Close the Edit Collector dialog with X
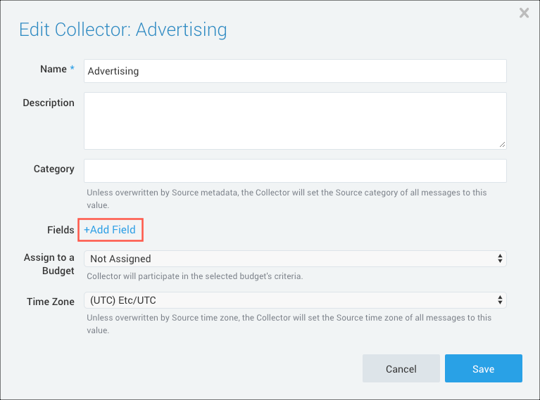 (x=524, y=13)
